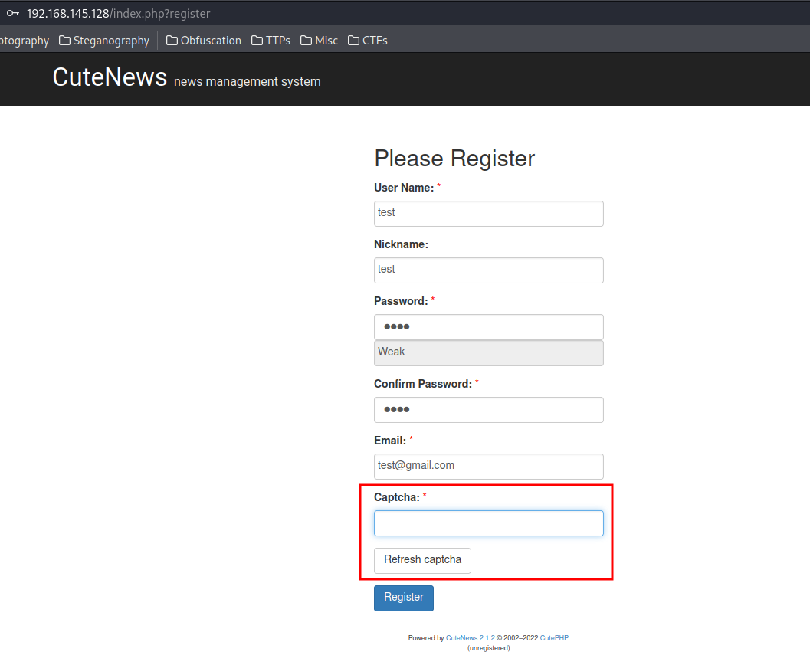Click the 'User Name:' label
Viewport: 810px width, 665px height.
tap(404, 188)
